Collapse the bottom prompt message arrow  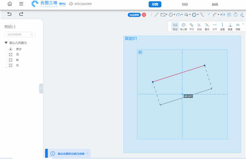(88, 154)
